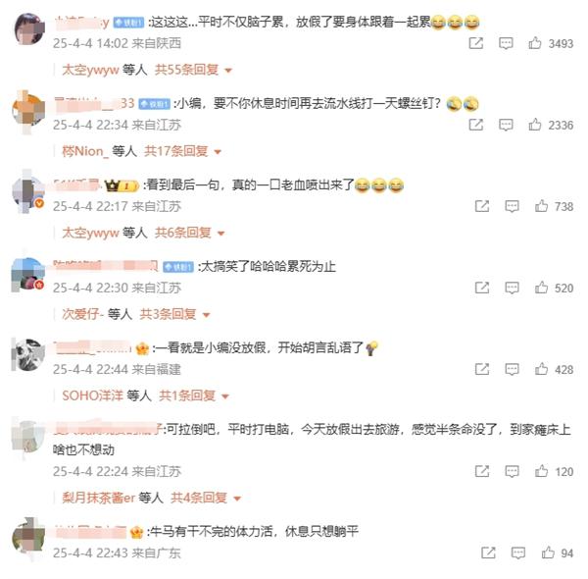Open avatar of the 福建 commenter
This screenshot has height=579, width=588.
pyautogui.click(x=28, y=355)
